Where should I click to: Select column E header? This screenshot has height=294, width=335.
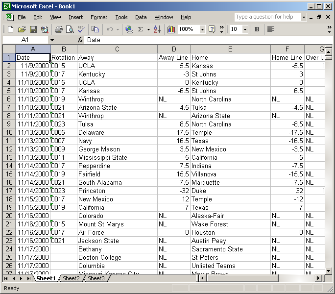[x=230, y=49]
